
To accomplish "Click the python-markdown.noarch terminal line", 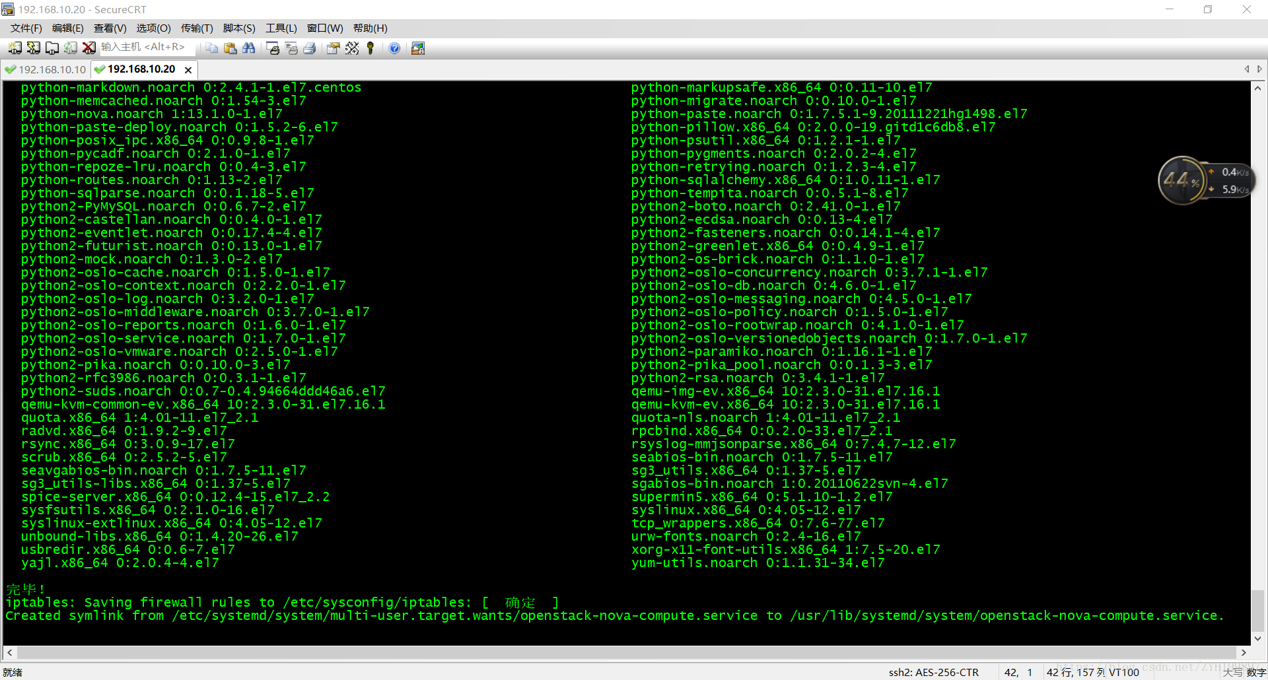I will (191, 87).
